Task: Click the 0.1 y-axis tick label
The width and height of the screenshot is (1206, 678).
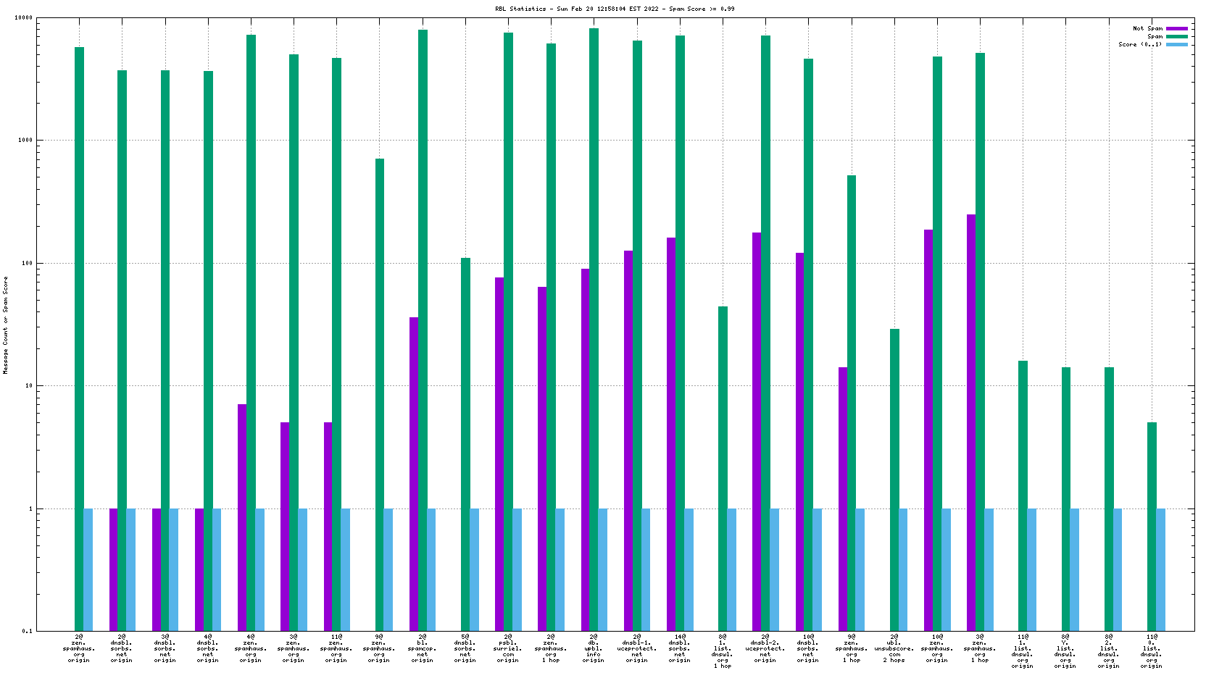Action: coord(27,632)
